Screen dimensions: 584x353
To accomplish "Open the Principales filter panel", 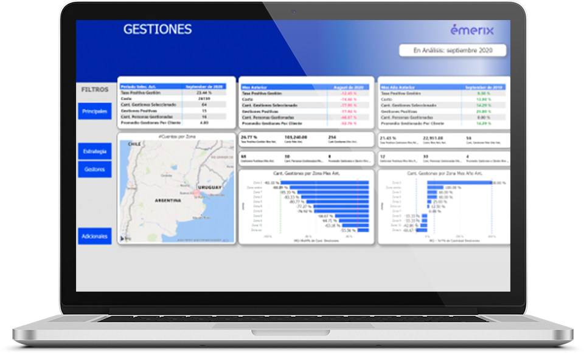I will (95, 111).
